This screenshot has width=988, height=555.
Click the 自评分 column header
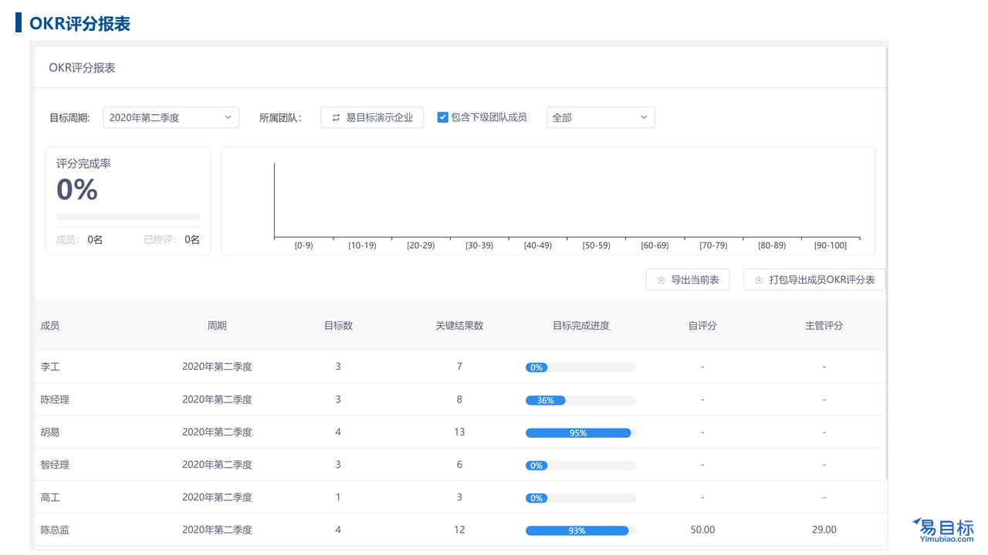(x=702, y=325)
